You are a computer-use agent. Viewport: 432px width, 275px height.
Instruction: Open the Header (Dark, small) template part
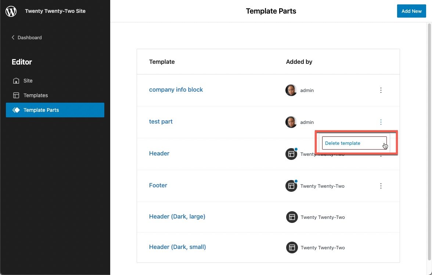click(x=177, y=247)
